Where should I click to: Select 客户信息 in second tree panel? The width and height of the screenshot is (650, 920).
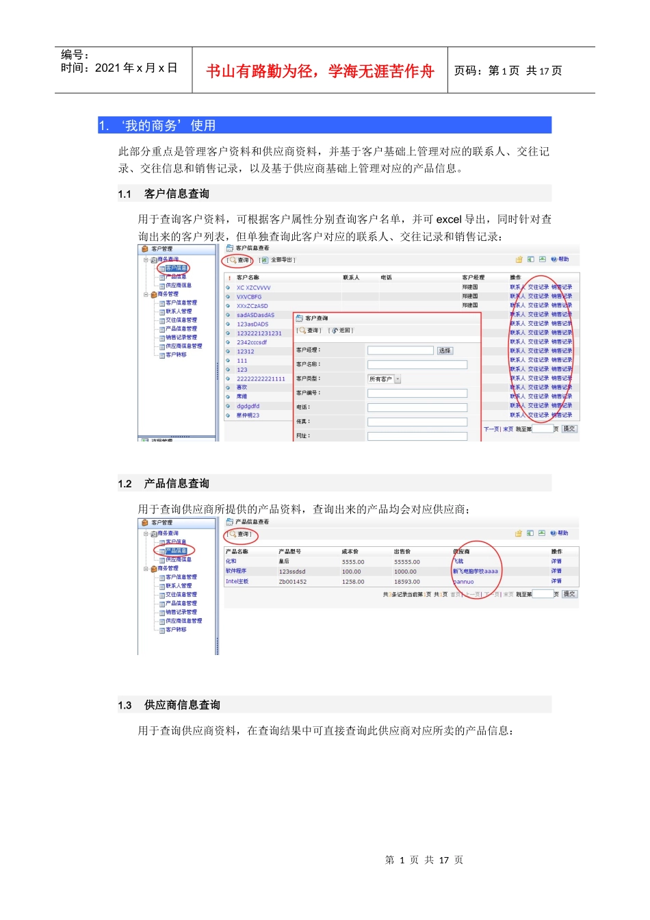pyautogui.click(x=176, y=542)
